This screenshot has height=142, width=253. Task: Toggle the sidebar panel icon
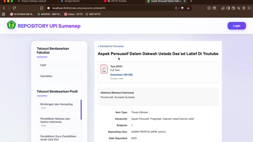coord(228,8)
